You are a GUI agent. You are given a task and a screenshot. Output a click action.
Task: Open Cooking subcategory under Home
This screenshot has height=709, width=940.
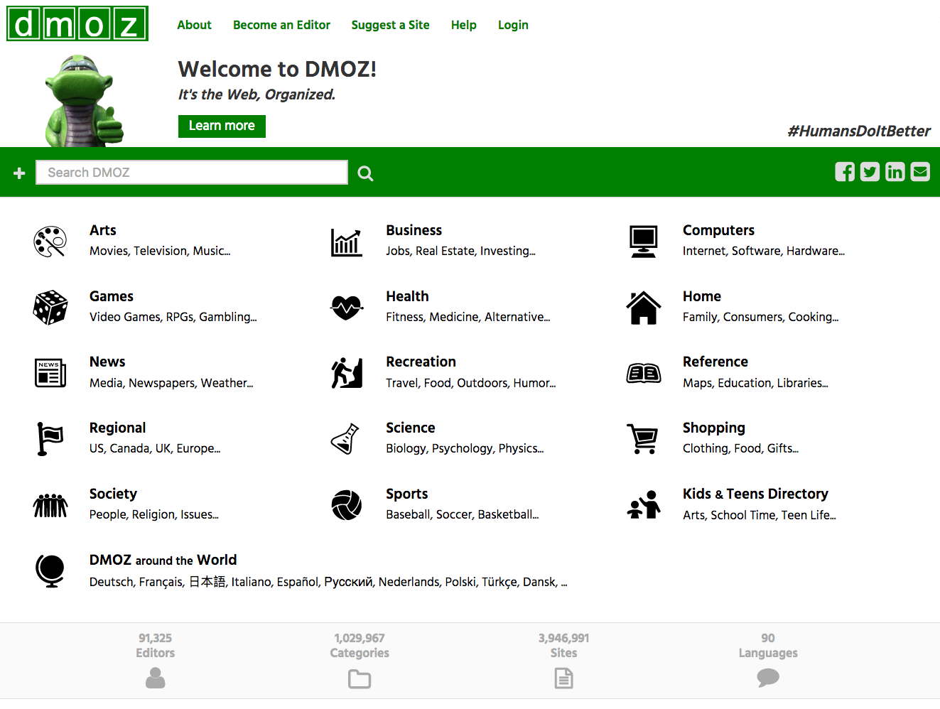809,317
